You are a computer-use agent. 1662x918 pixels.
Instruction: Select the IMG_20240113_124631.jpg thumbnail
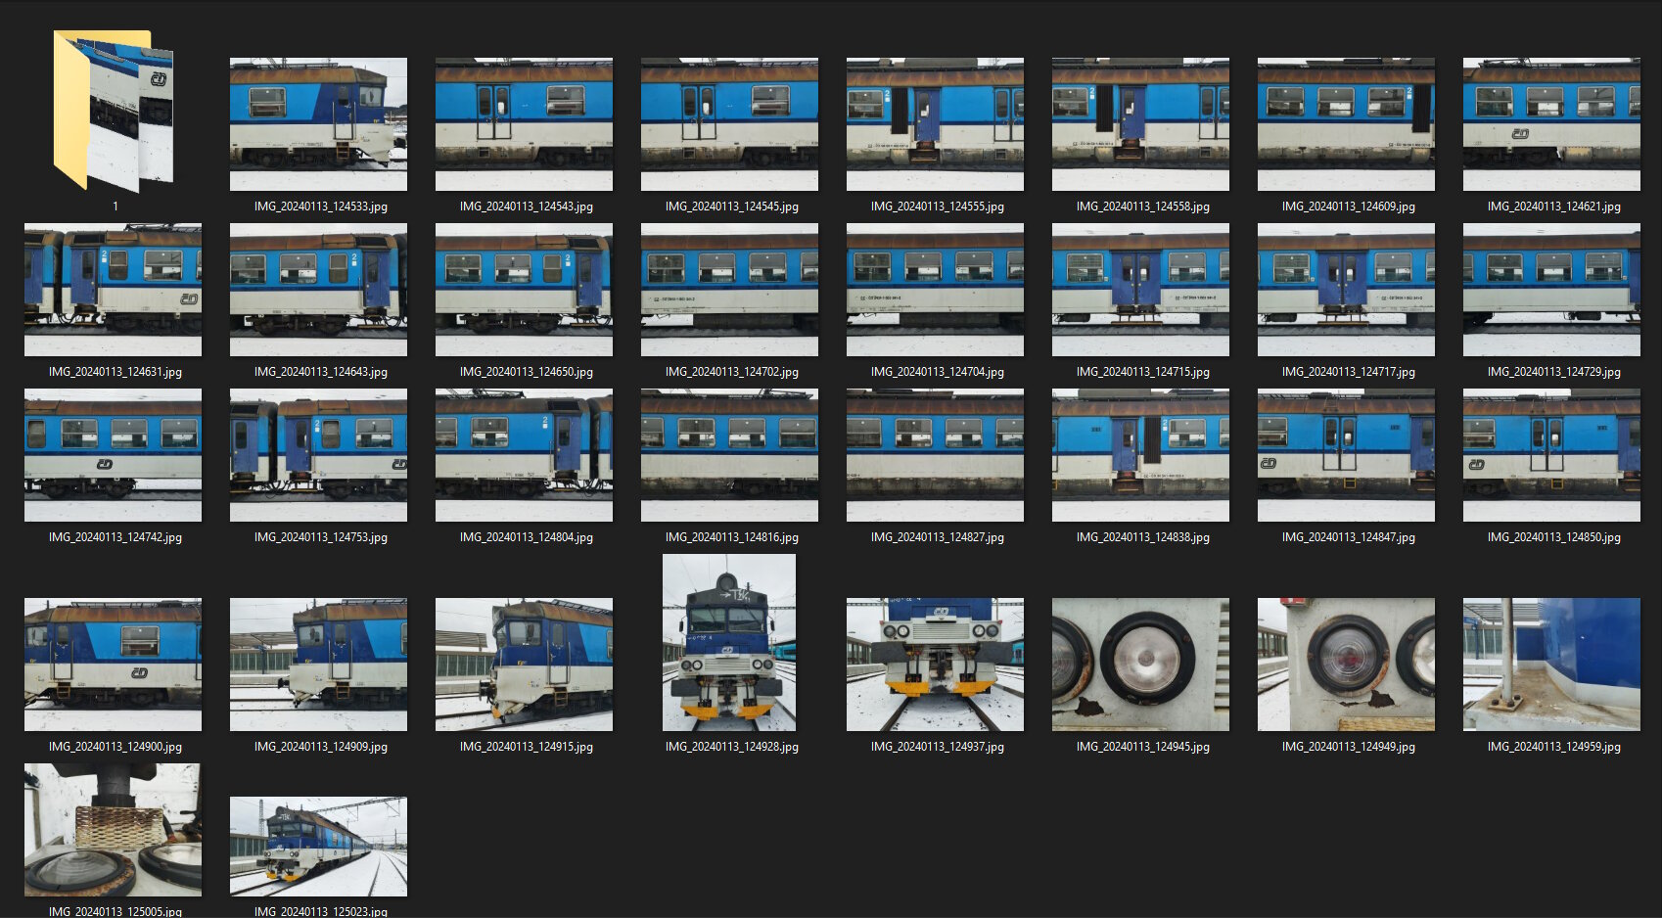coord(113,290)
